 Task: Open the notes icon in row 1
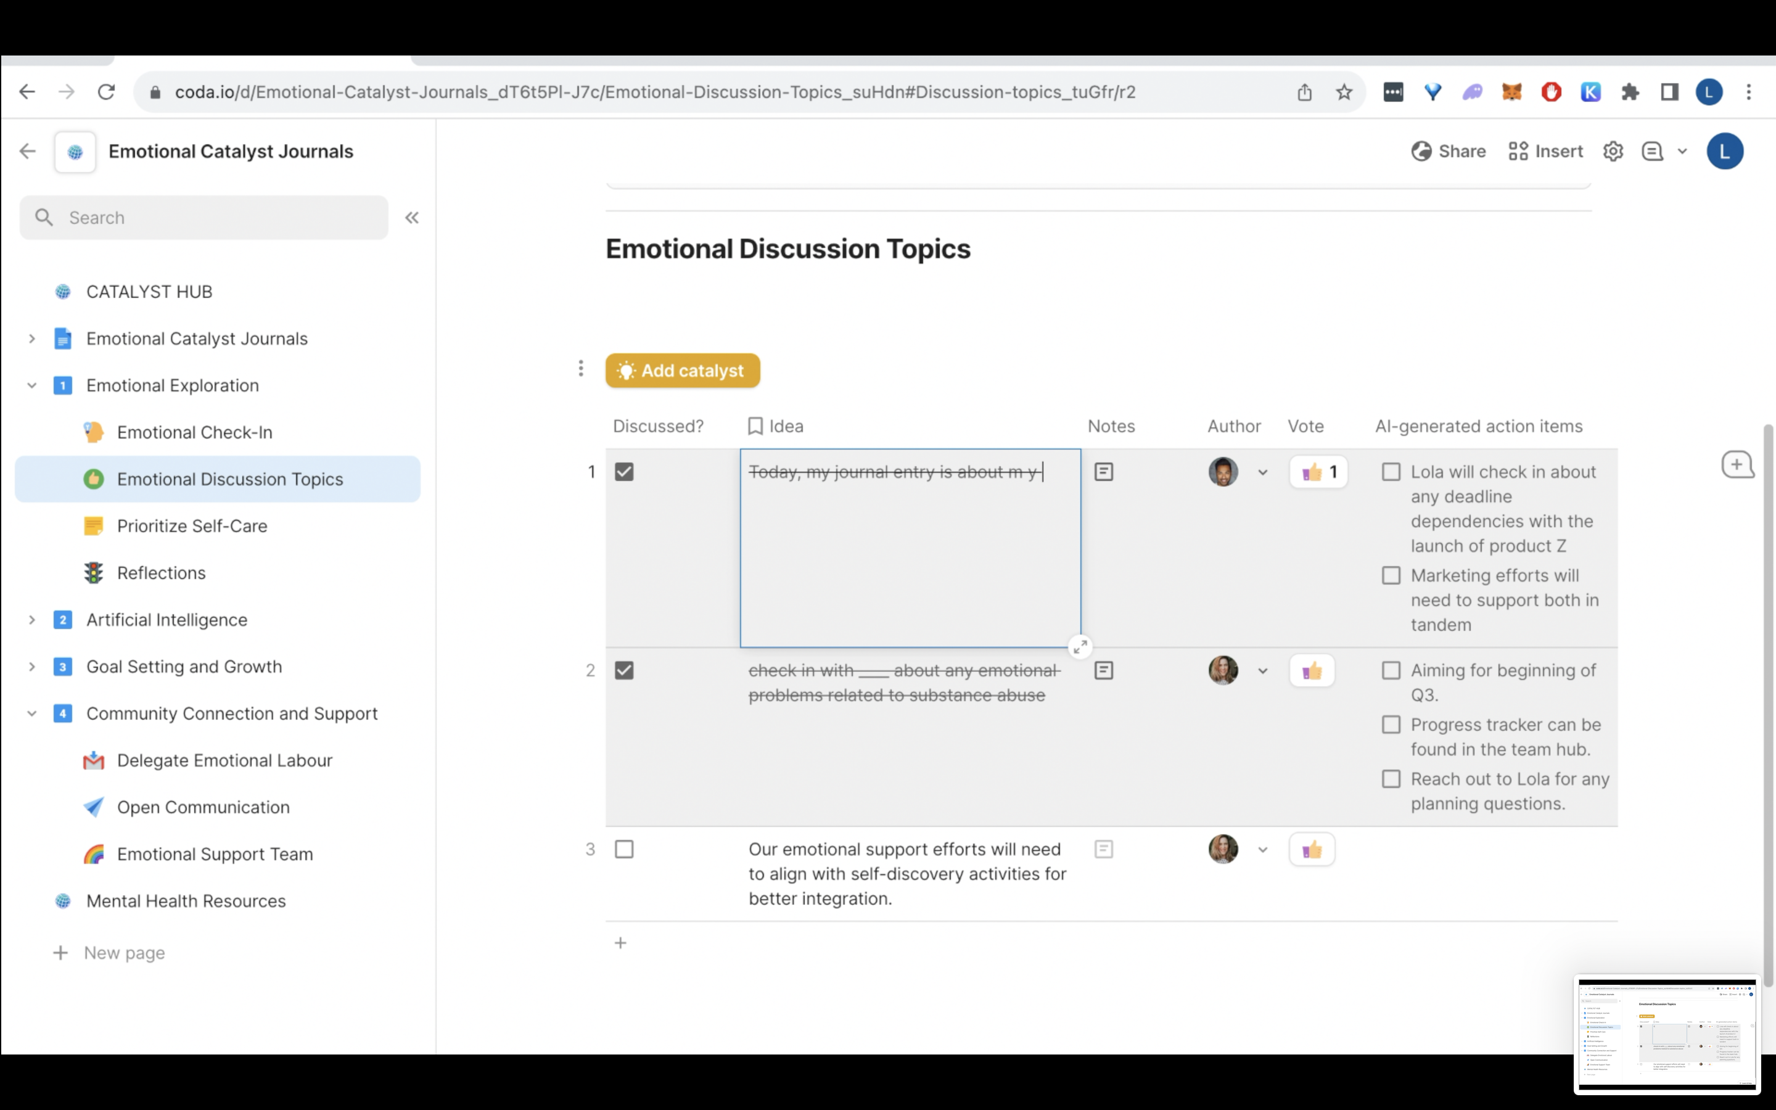coord(1103,472)
